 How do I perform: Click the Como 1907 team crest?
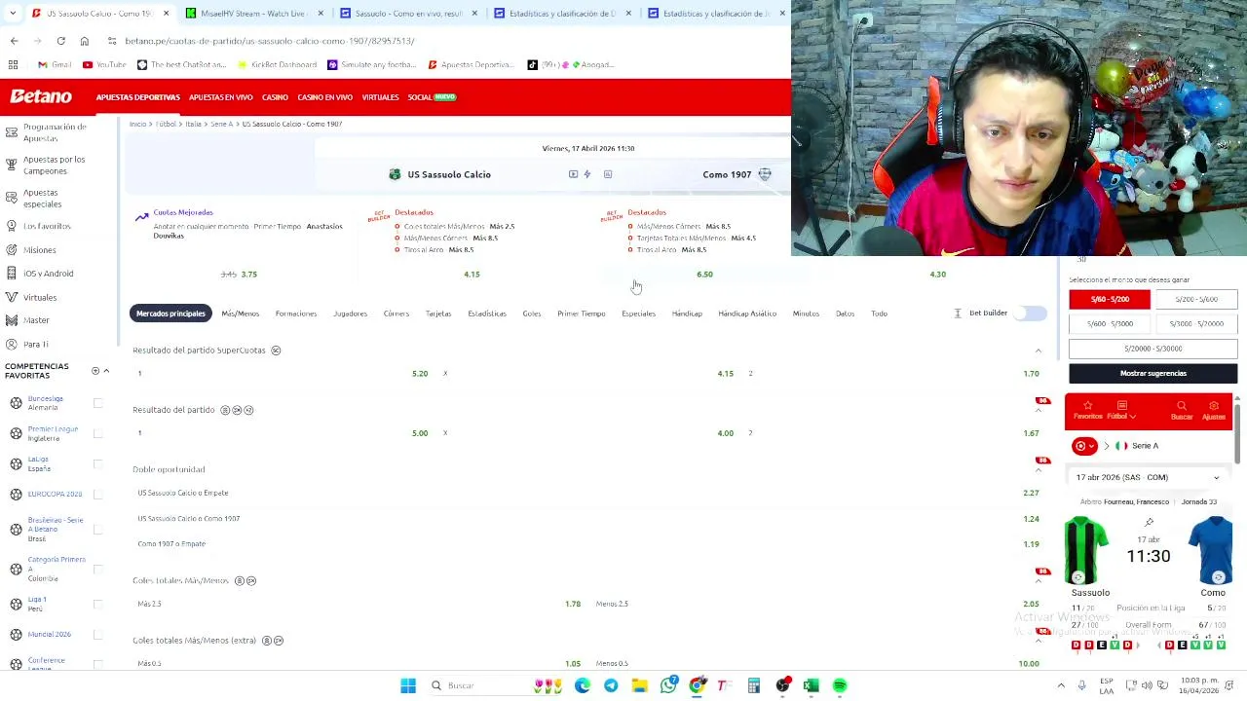765,174
